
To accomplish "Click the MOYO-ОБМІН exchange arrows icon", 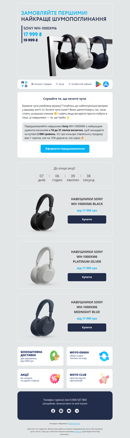I will point(104,356).
